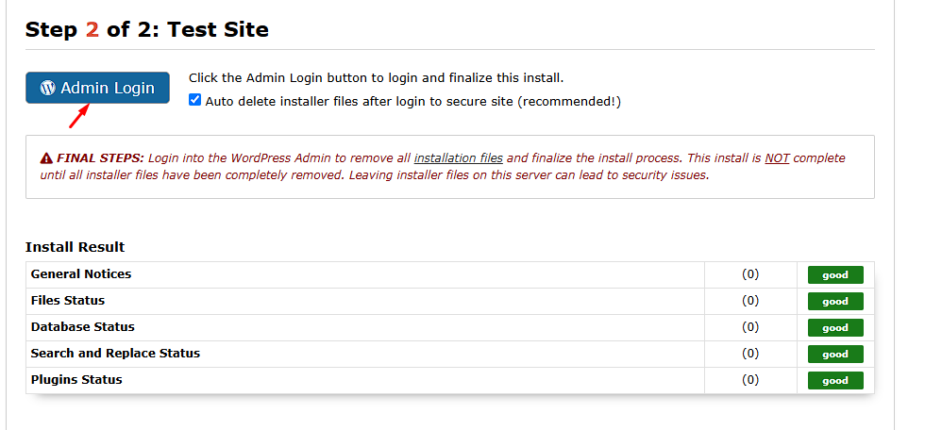
Task: Open the installation files link
Action: [x=458, y=158]
